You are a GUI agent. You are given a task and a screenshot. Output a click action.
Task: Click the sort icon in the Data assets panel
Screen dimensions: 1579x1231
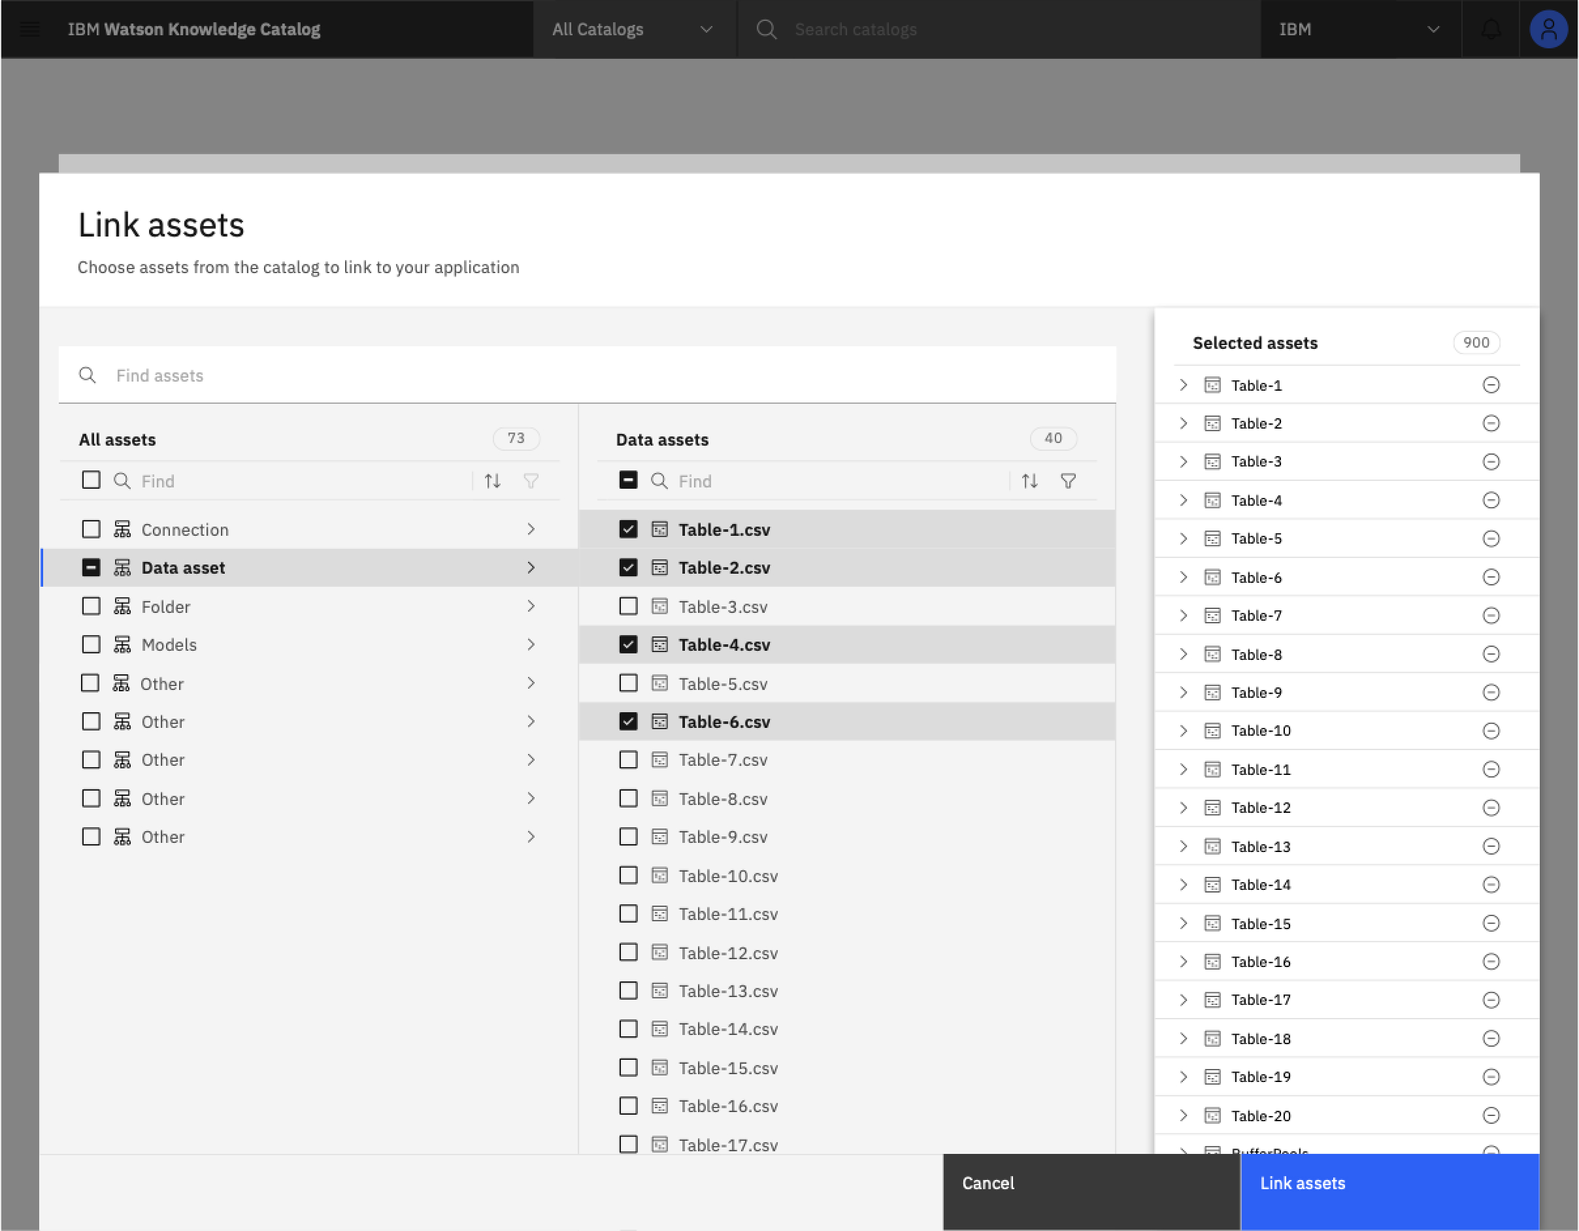tap(1029, 480)
